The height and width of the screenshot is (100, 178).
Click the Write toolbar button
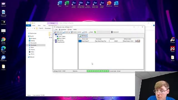tap(85, 32)
